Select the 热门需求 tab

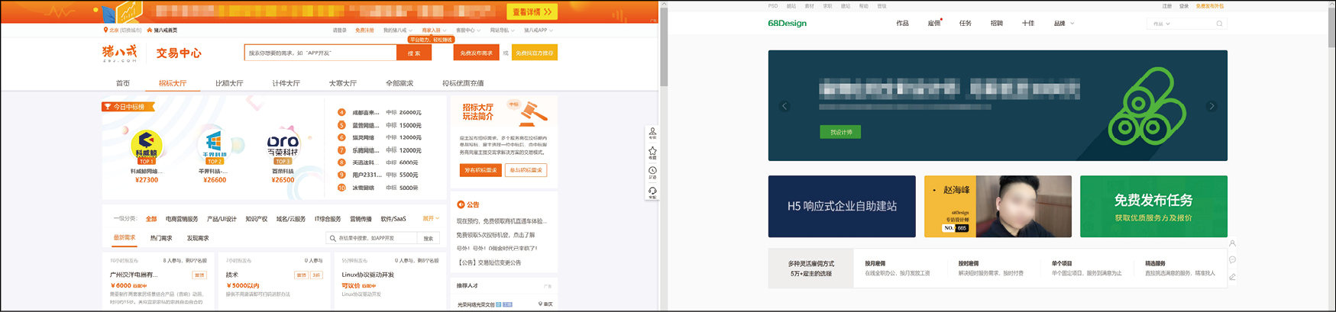(161, 238)
